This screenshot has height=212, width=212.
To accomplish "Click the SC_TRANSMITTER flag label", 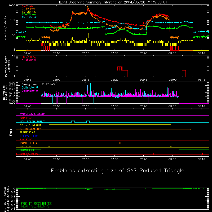I will 31,129.
